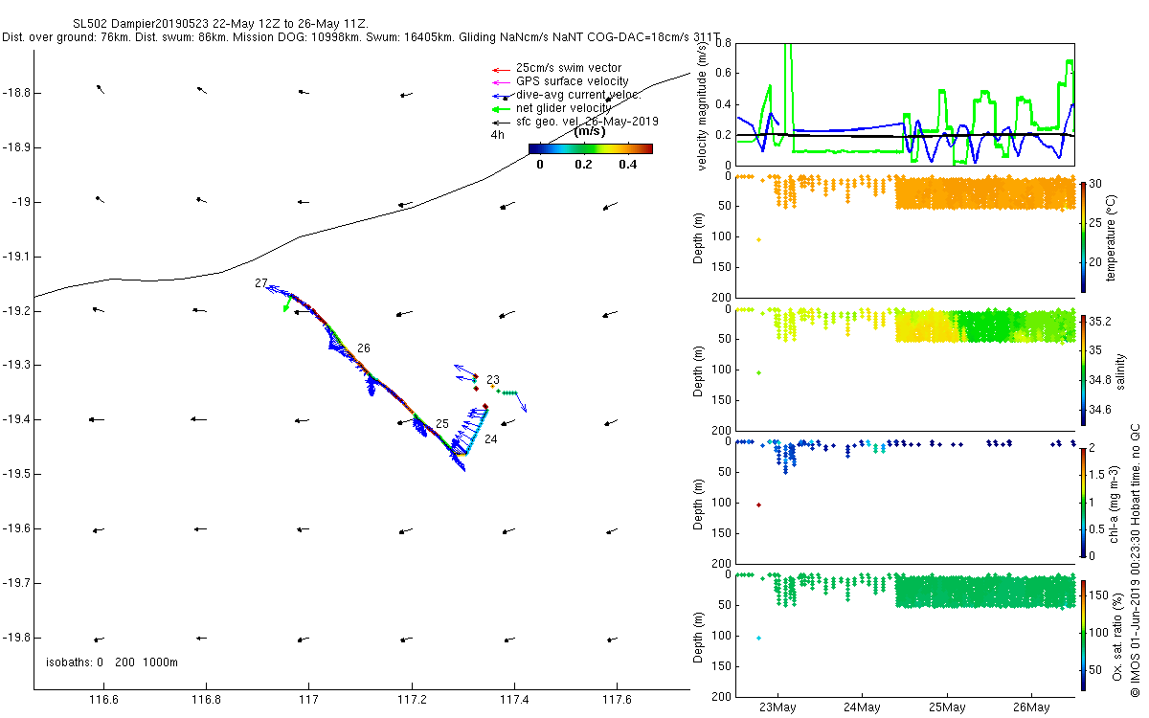Select the salinity colorbar
Screen dimensions: 1149x718
[1083, 370]
